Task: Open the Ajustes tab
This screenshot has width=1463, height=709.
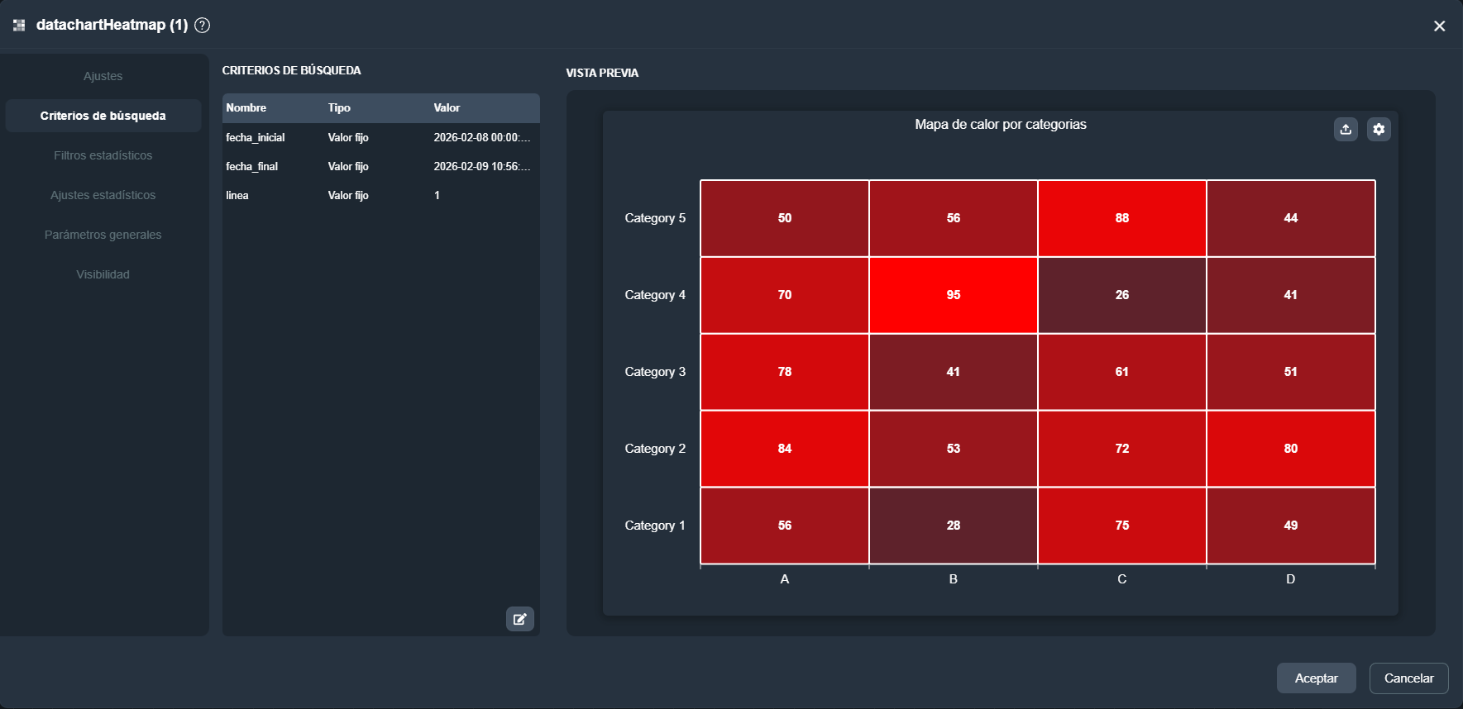Action: [x=103, y=76]
